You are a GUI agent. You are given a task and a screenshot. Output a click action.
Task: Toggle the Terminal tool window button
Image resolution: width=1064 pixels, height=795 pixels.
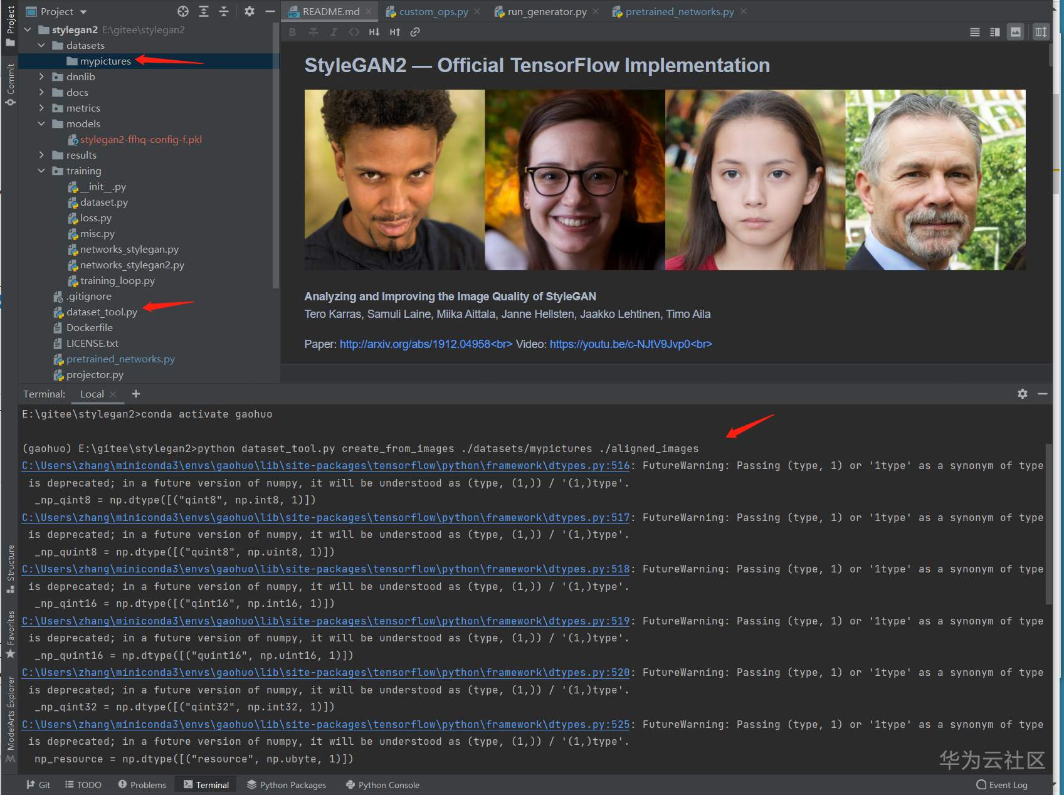pyautogui.click(x=206, y=785)
